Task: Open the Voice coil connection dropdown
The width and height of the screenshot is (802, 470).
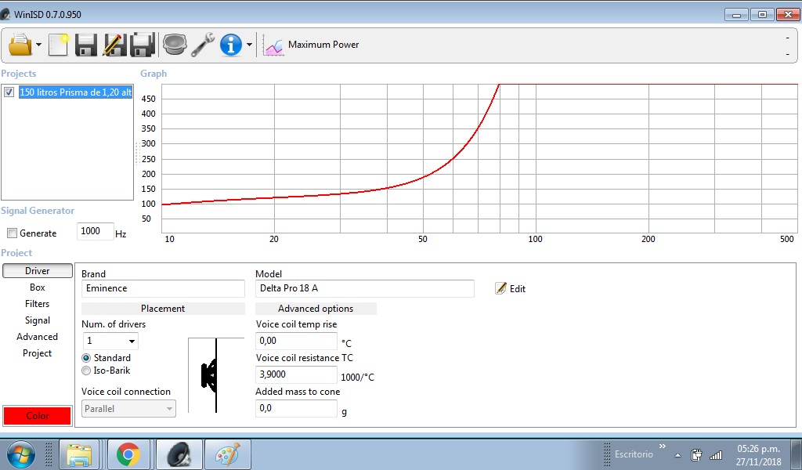Action: [x=129, y=409]
